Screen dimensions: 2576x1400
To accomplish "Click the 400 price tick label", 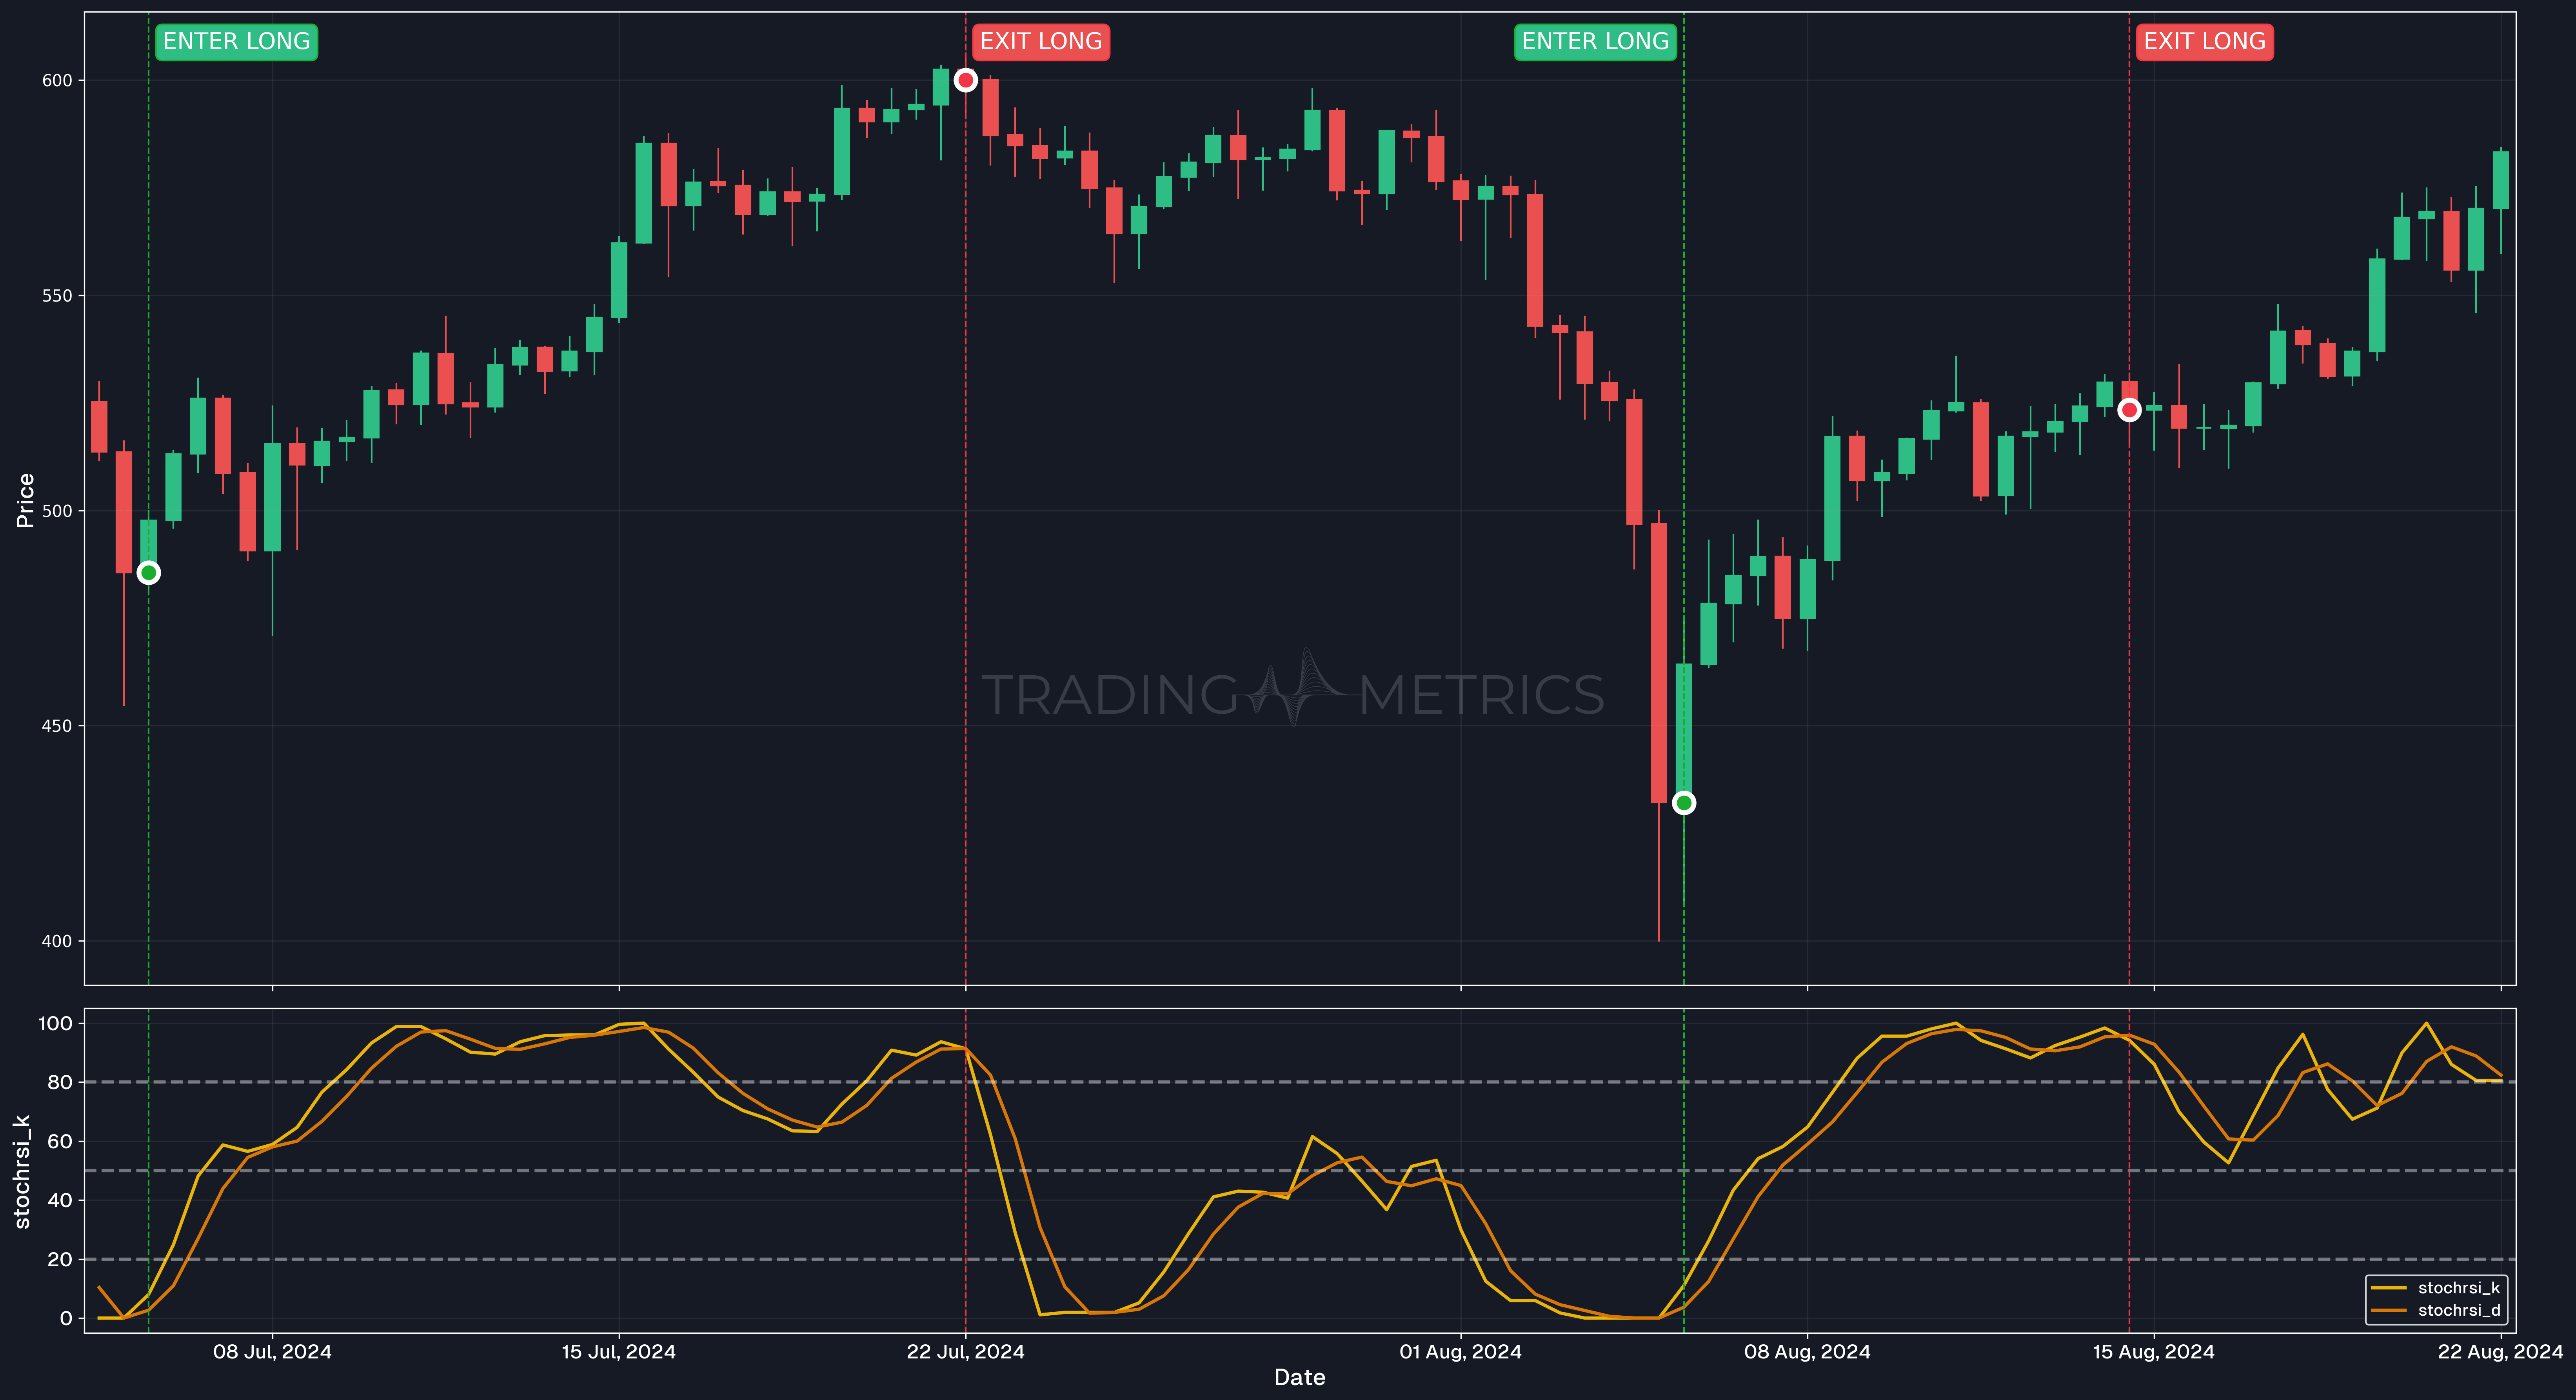I will point(57,941).
